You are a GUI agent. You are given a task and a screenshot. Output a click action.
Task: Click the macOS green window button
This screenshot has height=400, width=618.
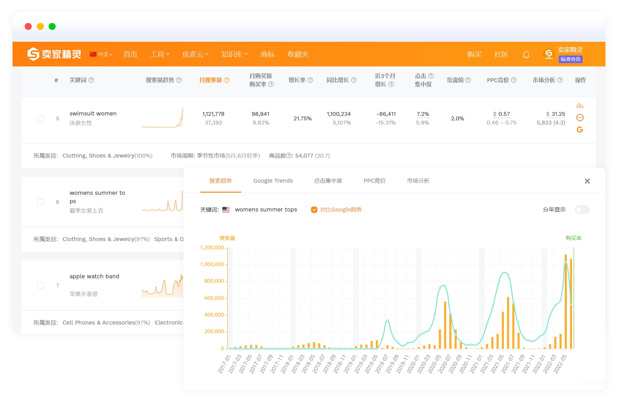(x=52, y=26)
